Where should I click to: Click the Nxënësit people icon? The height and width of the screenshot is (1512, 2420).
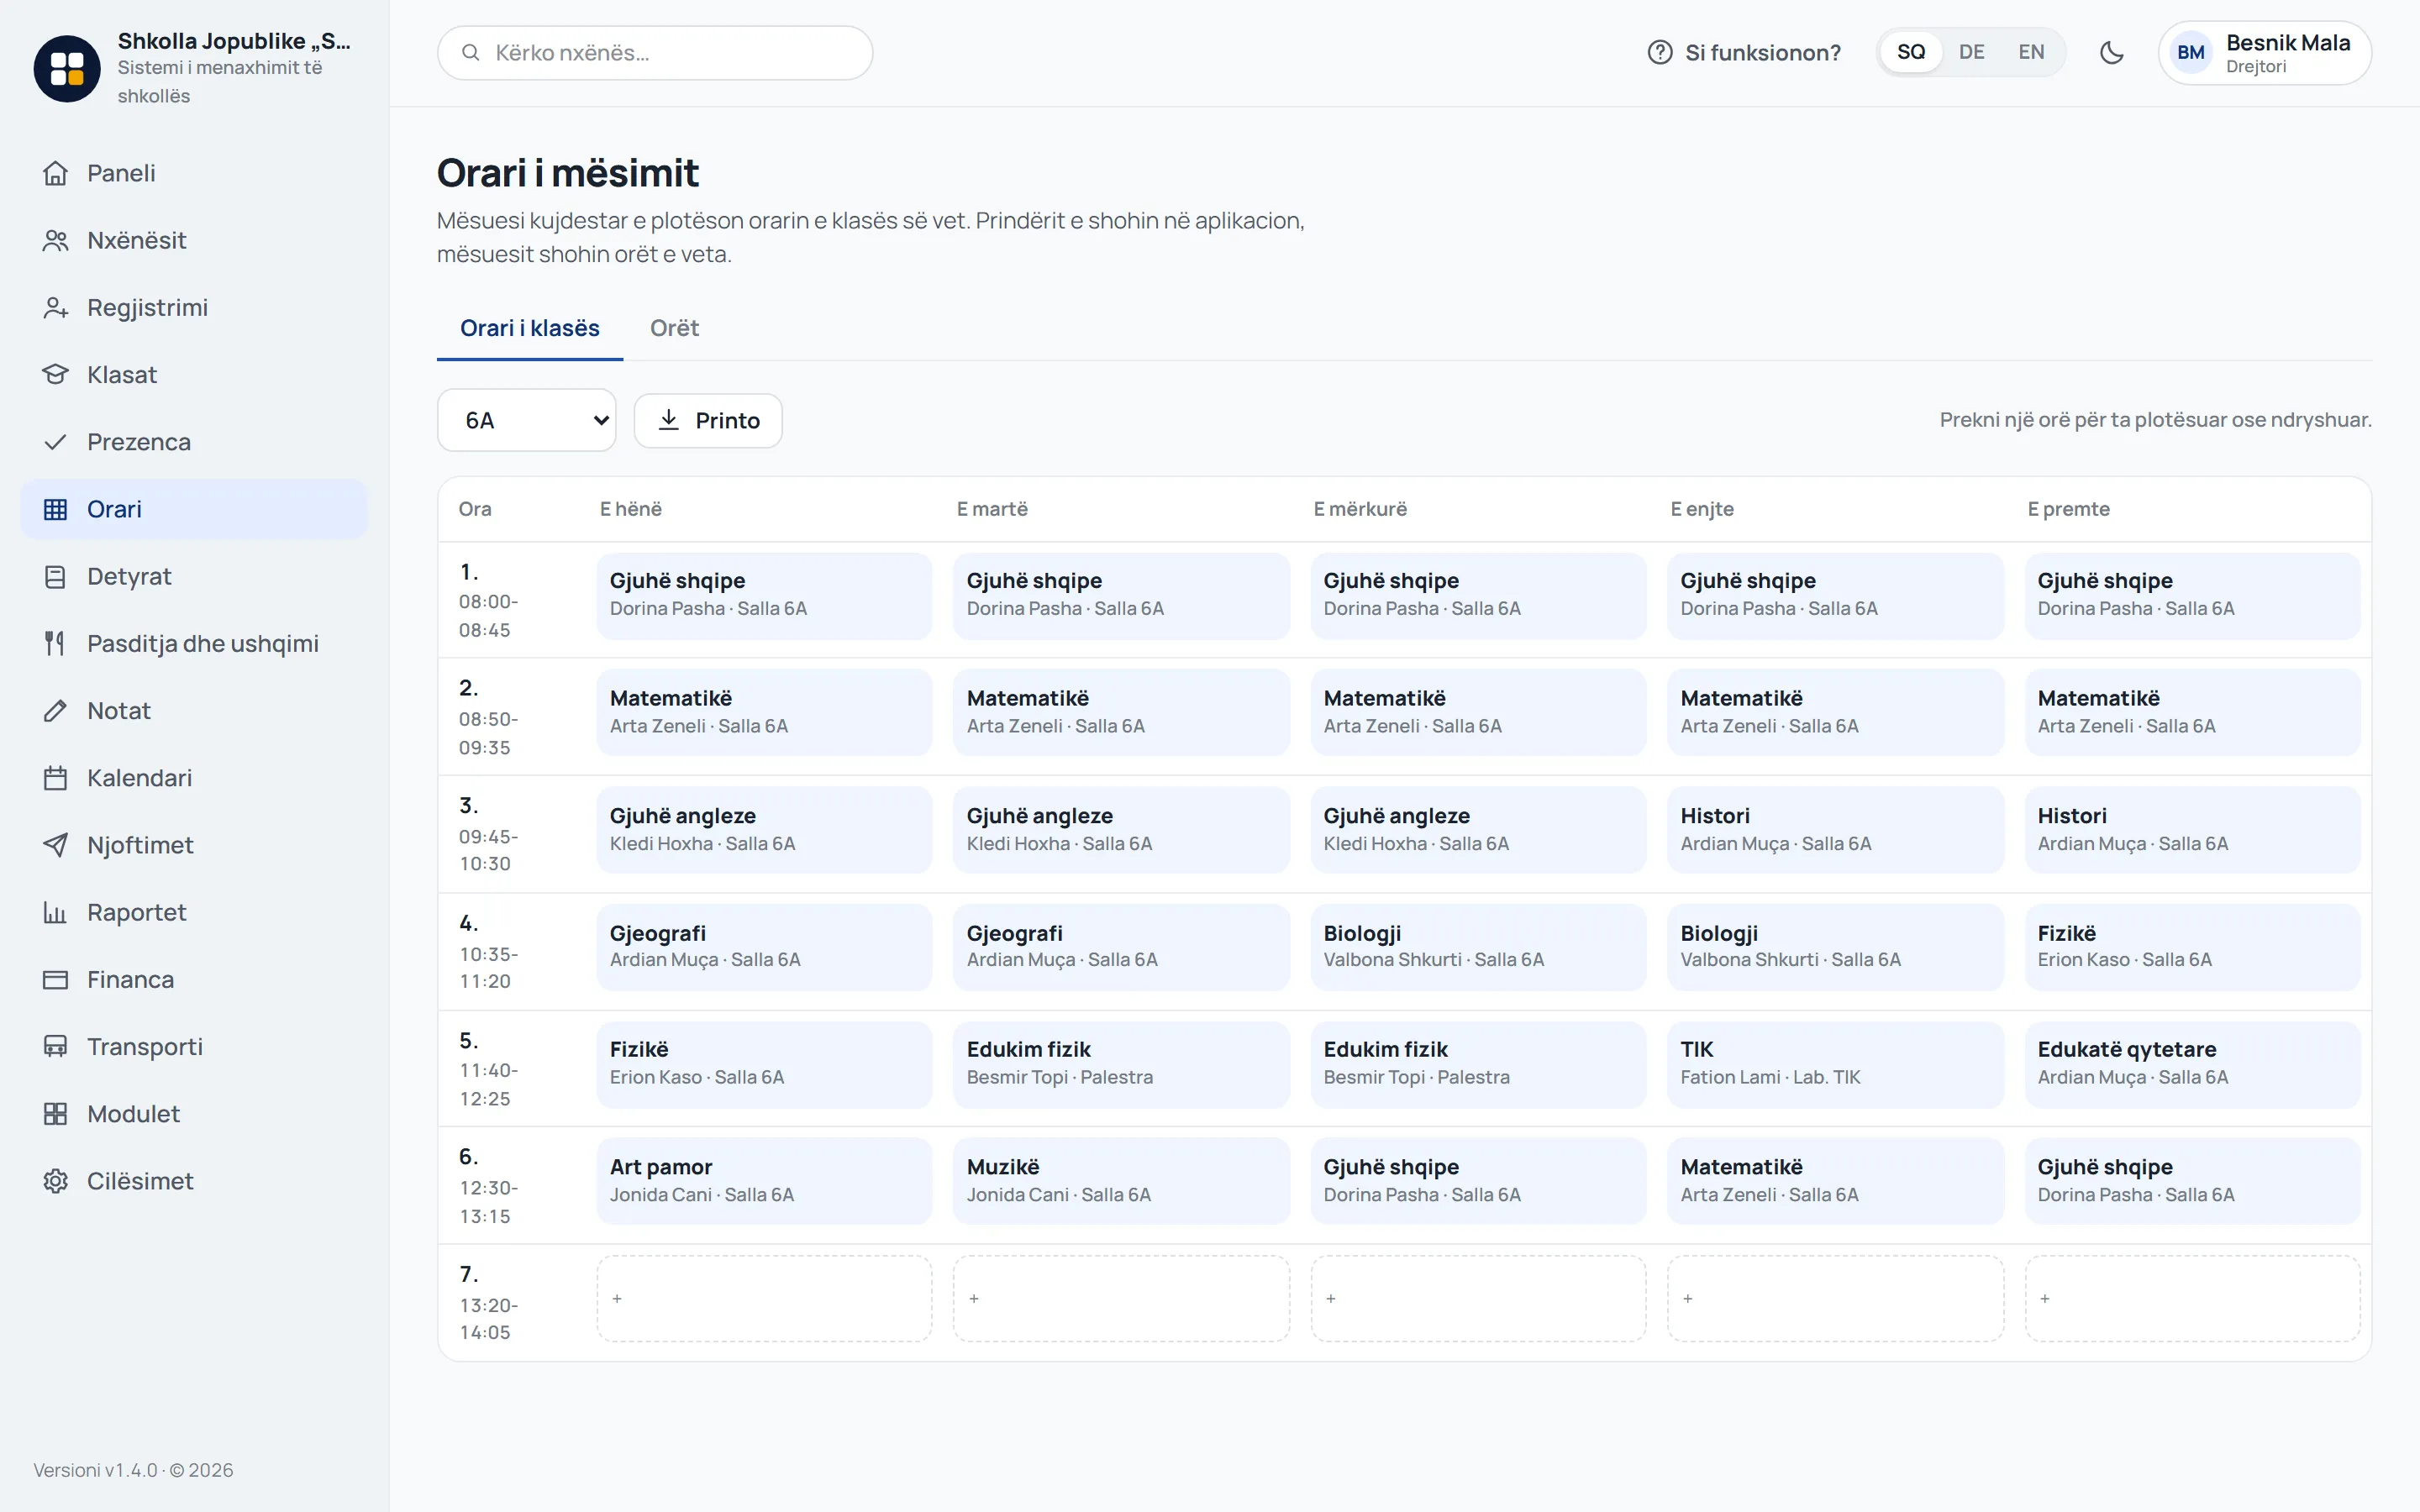pos(56,240)
